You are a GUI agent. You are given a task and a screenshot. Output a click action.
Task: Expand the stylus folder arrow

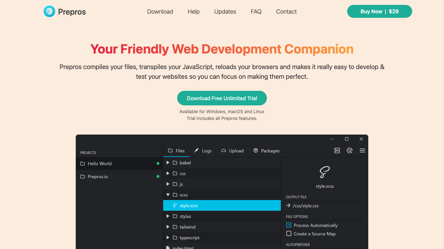click(168, 216)
